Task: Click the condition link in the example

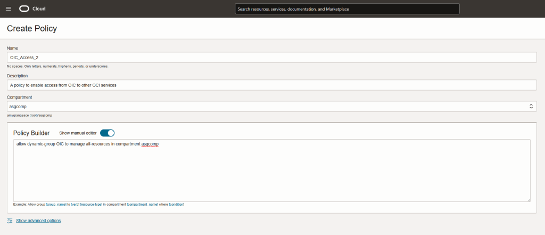Action: coord(176,205)
